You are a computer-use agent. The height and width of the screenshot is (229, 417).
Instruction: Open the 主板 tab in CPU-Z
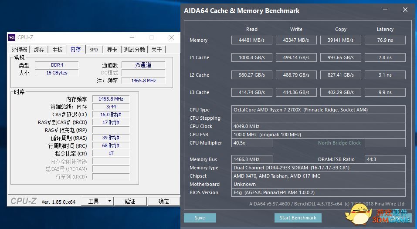pos(57,50)
